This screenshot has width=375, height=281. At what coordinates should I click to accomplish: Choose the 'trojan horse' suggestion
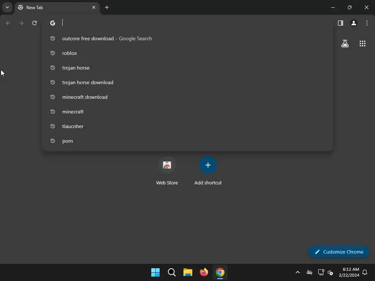(x=187, y=68)
